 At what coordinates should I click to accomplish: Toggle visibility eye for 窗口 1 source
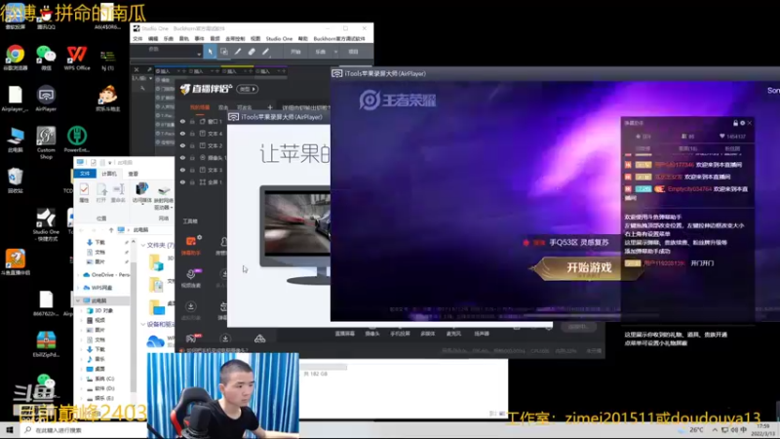[x=182, y=121]
